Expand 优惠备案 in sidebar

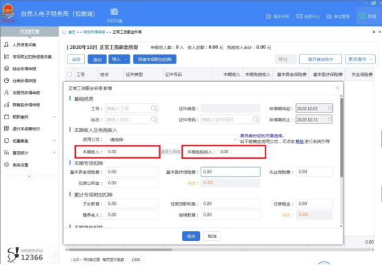[x=54, y=141]
